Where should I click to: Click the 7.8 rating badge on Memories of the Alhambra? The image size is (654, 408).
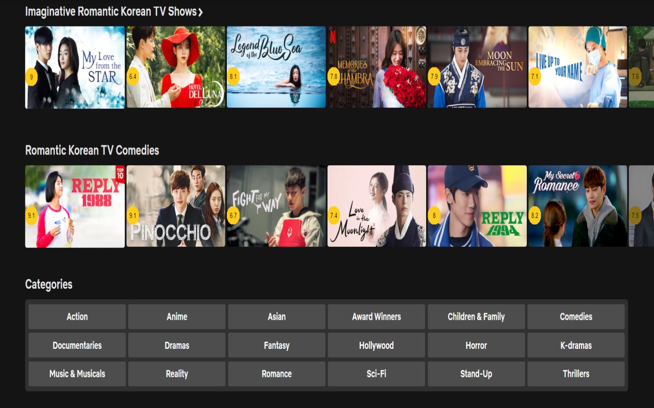[x=334, y=77]
